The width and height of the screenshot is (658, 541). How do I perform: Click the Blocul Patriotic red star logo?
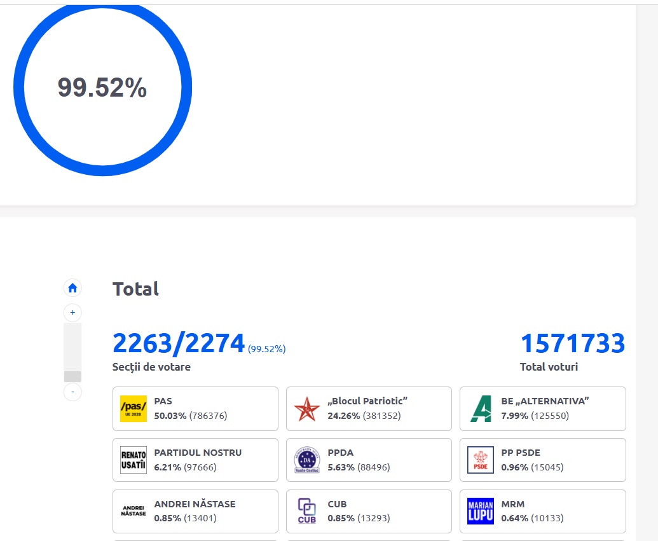pyautogui.click(x=306, y=409)
